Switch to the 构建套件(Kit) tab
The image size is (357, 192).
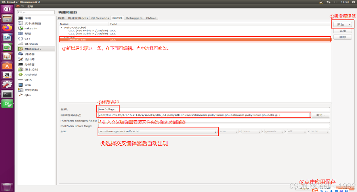point(78,18)
